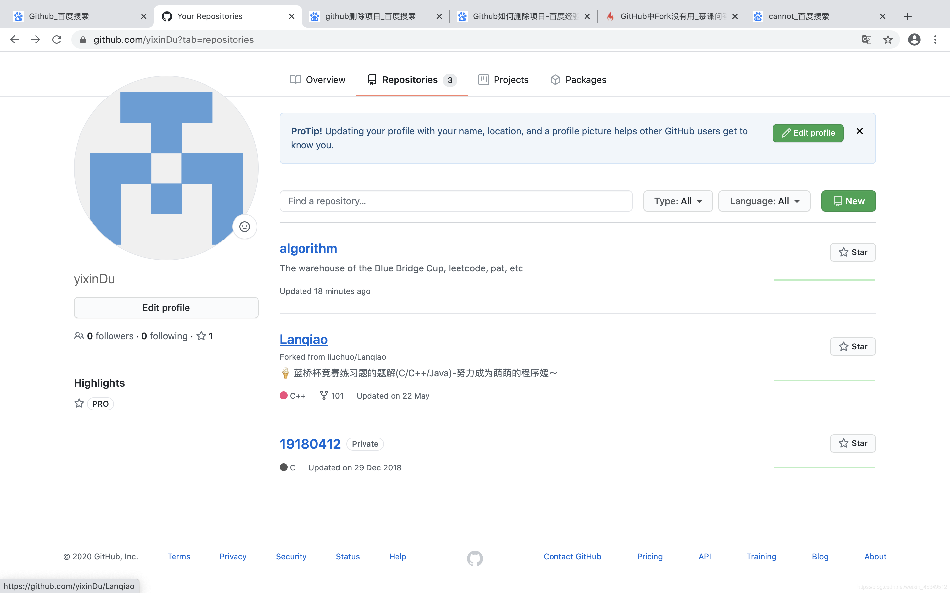The image size is (950, 593).
Task: Open the Training footer link
Action: [761, 556]
